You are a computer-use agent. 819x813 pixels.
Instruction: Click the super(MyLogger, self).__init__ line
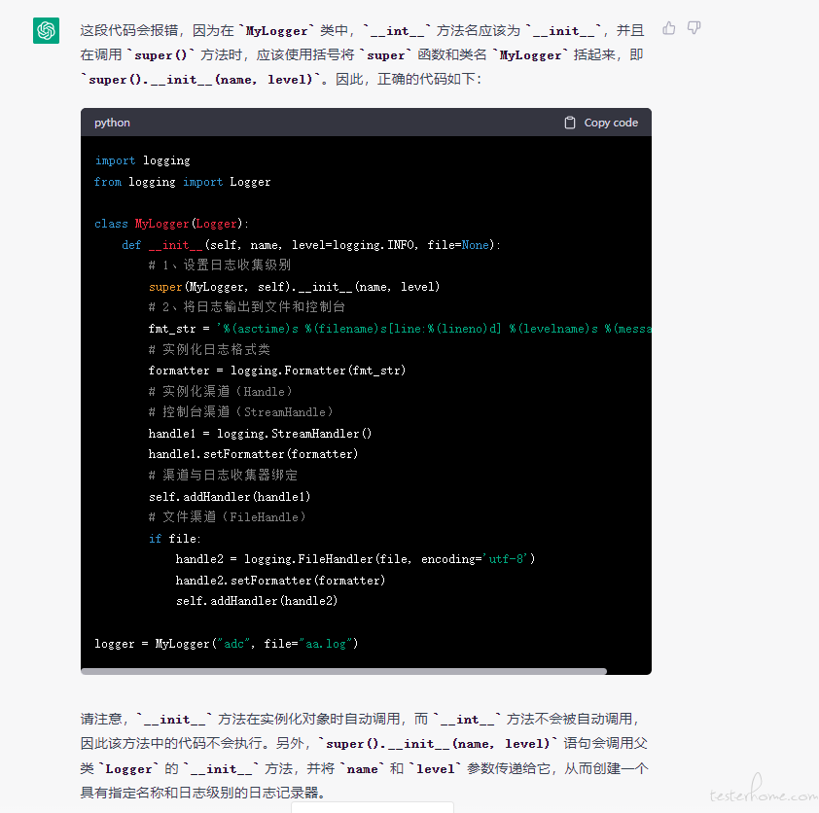click(294, 287)
